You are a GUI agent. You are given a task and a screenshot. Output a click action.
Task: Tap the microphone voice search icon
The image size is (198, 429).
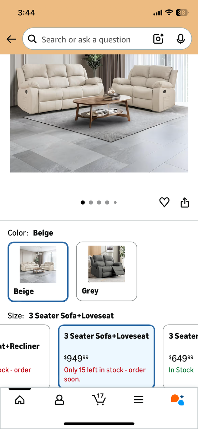181,39
